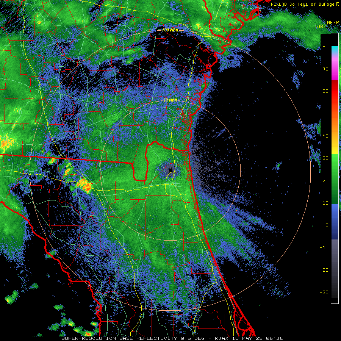Click the NEXR label above the color scale

pos(333,22)
